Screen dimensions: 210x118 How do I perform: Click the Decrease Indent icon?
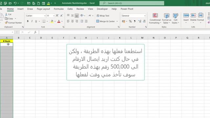click(x=82, y=21)
